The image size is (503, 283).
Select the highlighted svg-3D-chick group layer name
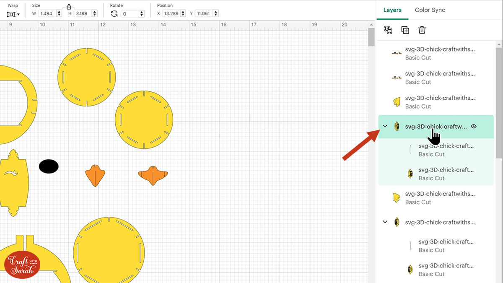coord(436,126)
